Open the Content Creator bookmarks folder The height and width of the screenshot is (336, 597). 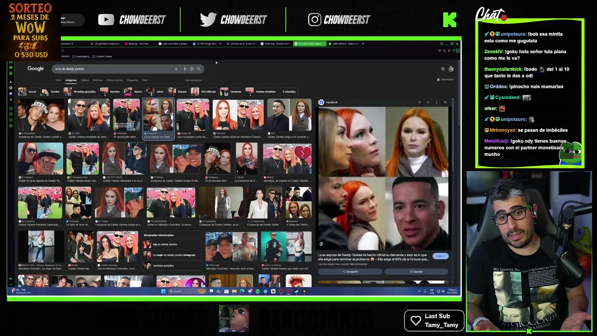[x=102, y=56]
